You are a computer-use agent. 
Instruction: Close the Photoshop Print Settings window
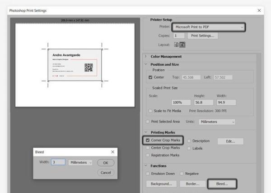tap(259, 10)
